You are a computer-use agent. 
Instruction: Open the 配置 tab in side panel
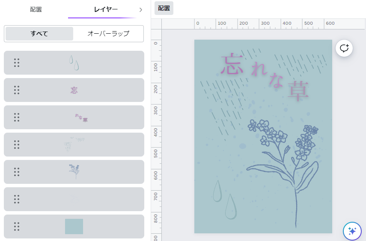[x=36, y=9]
